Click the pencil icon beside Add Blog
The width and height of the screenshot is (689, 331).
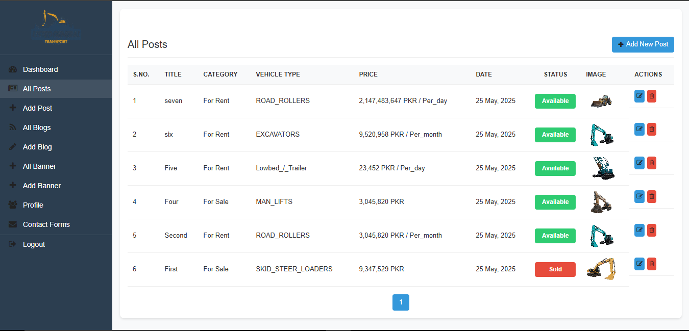[13, 147]
